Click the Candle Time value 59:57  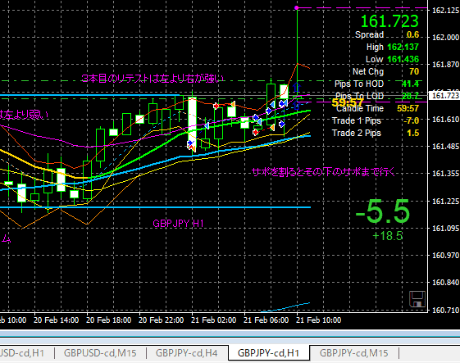(x=408, y=108)
